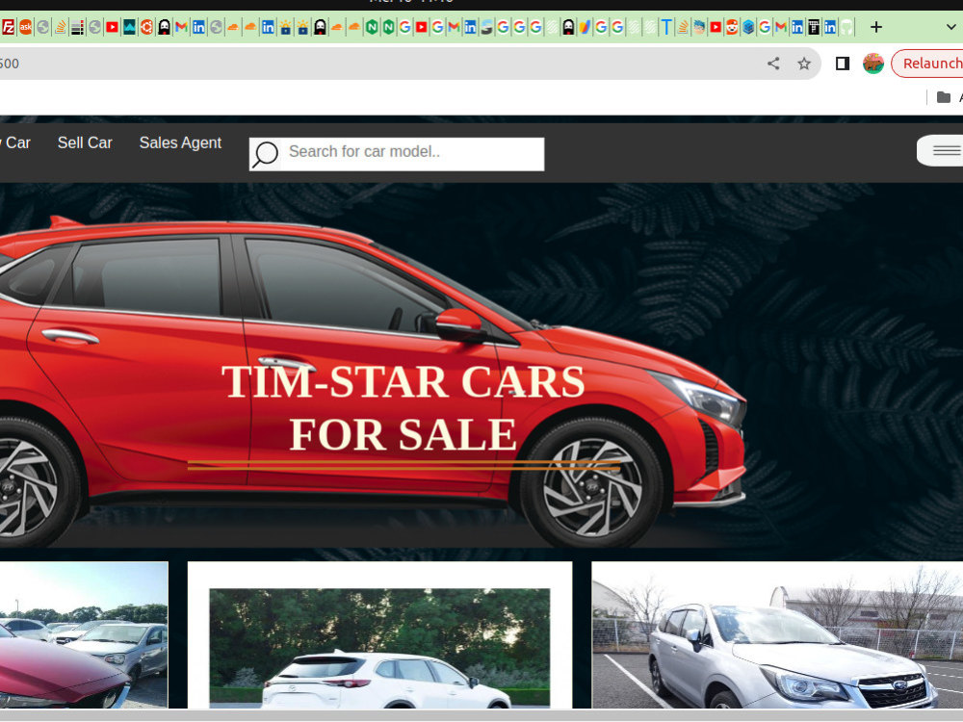Viewport: 963px width, 722px height.
Task: Bookmark this page with the star
Action: point(804,64)
